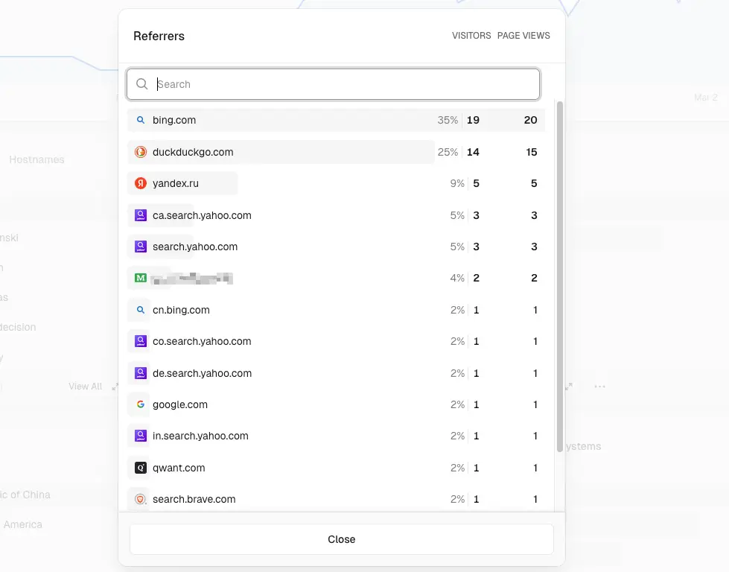Click the DuckDuckGo duck icon
729x572 pixels.
coord(141,152)
